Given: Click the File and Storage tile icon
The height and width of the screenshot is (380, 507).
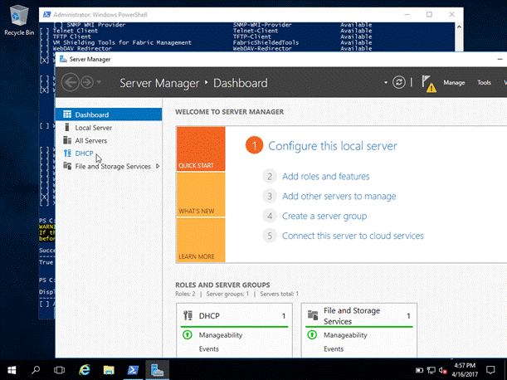Looking at the screenshot, I should (x=313, y=314).
